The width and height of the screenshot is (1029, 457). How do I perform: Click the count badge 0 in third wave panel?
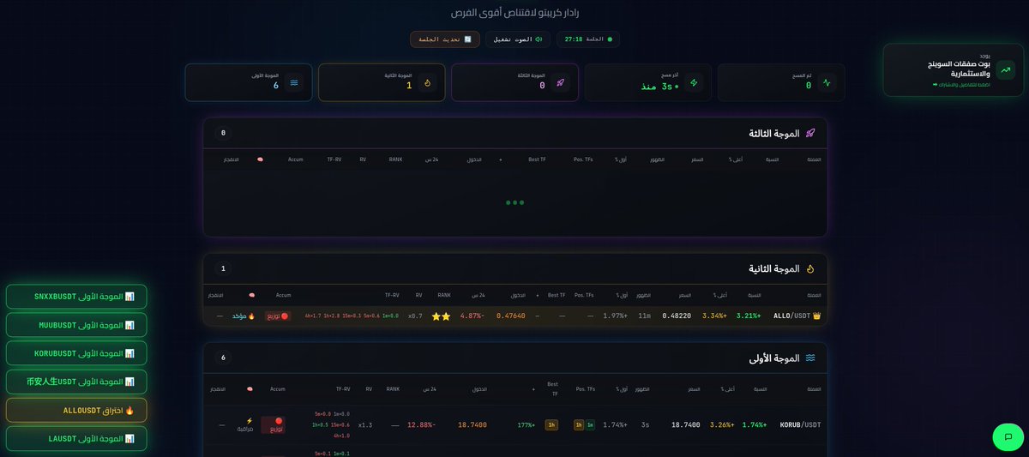[224, 133]
